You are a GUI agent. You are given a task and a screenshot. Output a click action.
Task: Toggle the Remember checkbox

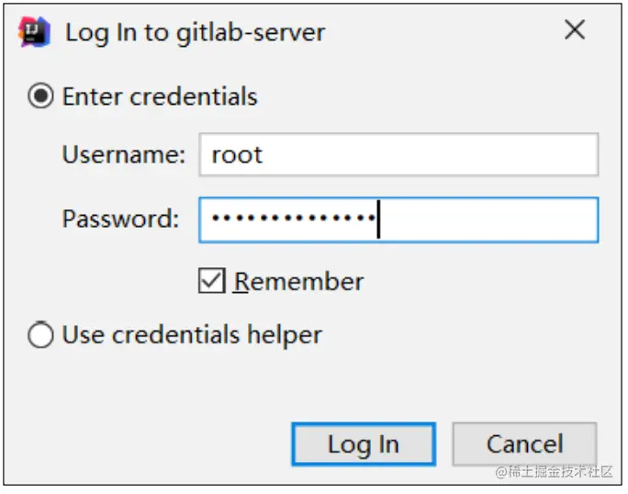coord(211,280)
